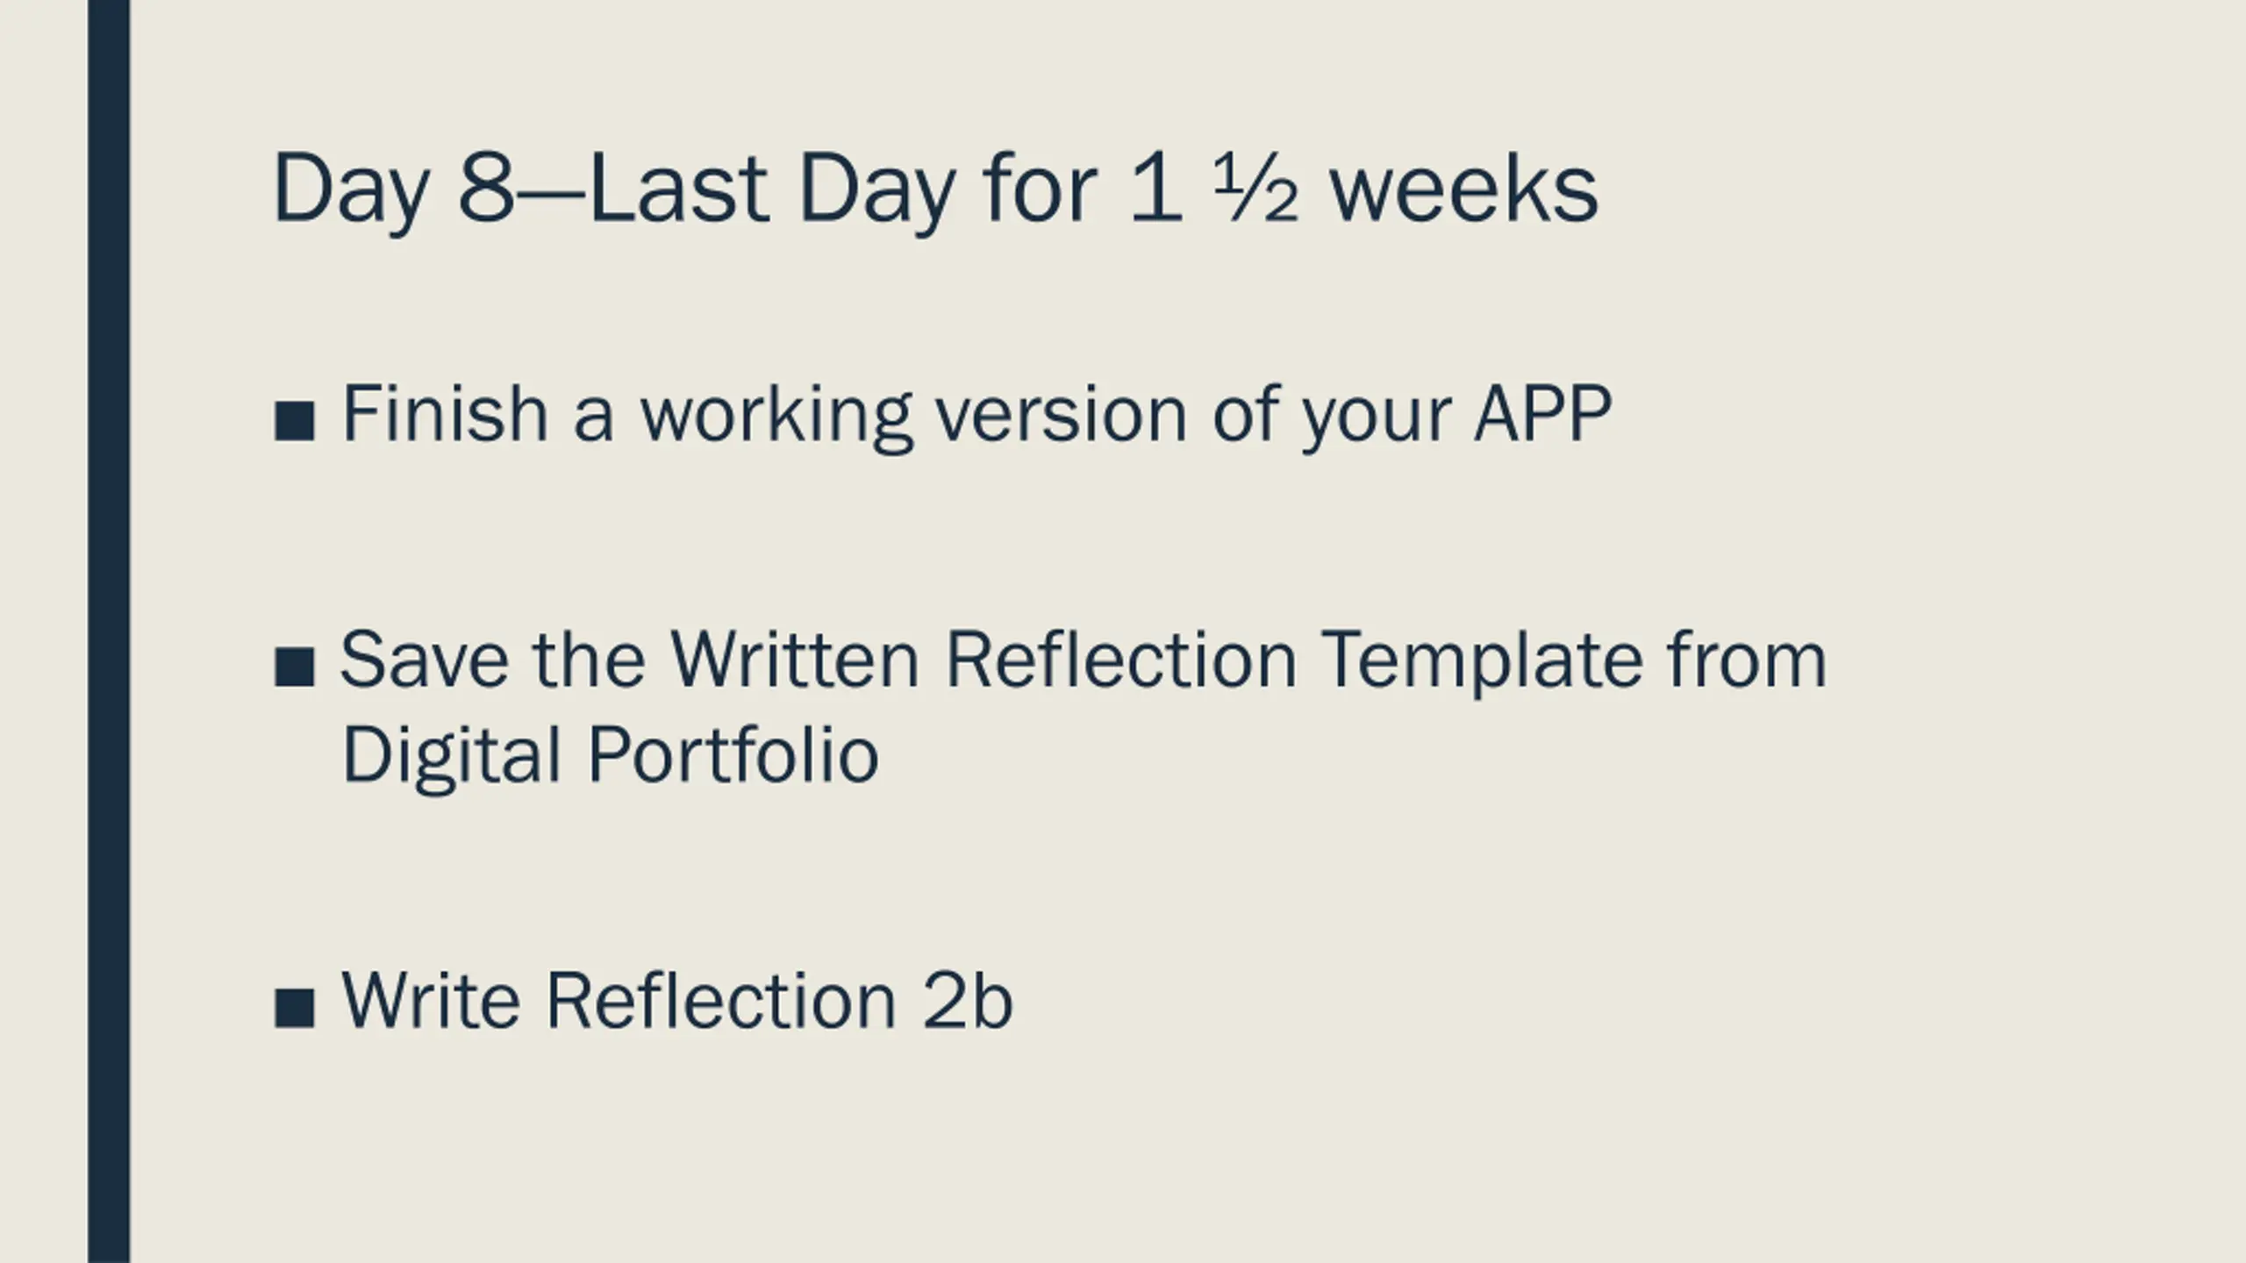
Task: Click the bullet before 'Write Reflection 2b'
Action: coord(294,1008)
